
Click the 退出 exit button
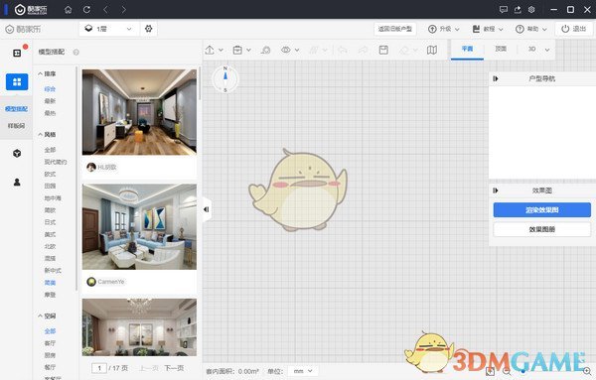pos(574,29)
